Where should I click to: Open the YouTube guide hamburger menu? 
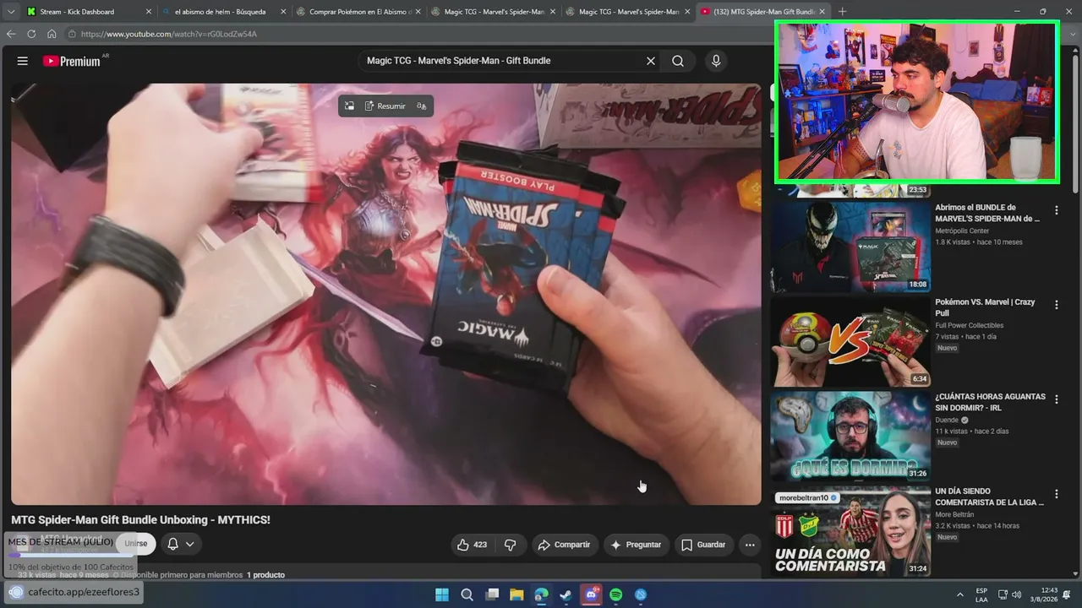pyautogui.click(x=23, y=61)
